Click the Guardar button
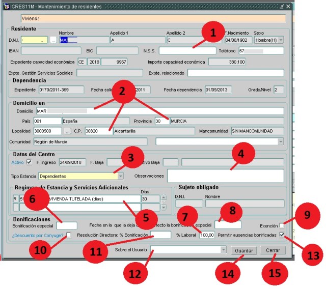 point(243,250)
